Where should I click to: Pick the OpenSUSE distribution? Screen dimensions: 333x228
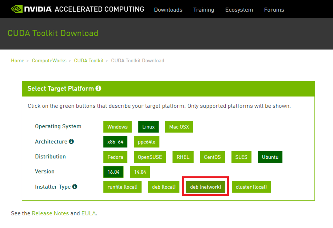[x=150, y=157]
